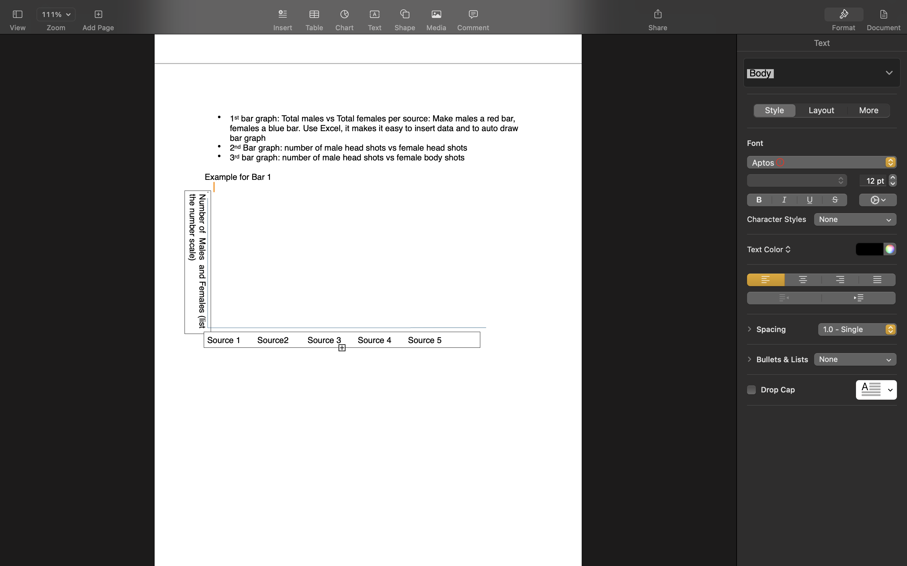The height and width of the screenshot is (566, 907).
Task: Open the Text Color rainbow color wheel
Action: [x=890, y=249]
